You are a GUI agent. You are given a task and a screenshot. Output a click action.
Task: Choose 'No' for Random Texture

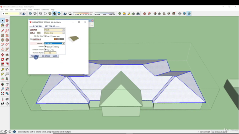tap(51, 50)
